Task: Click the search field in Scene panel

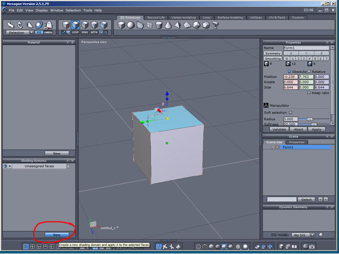Action: point(281,199)
